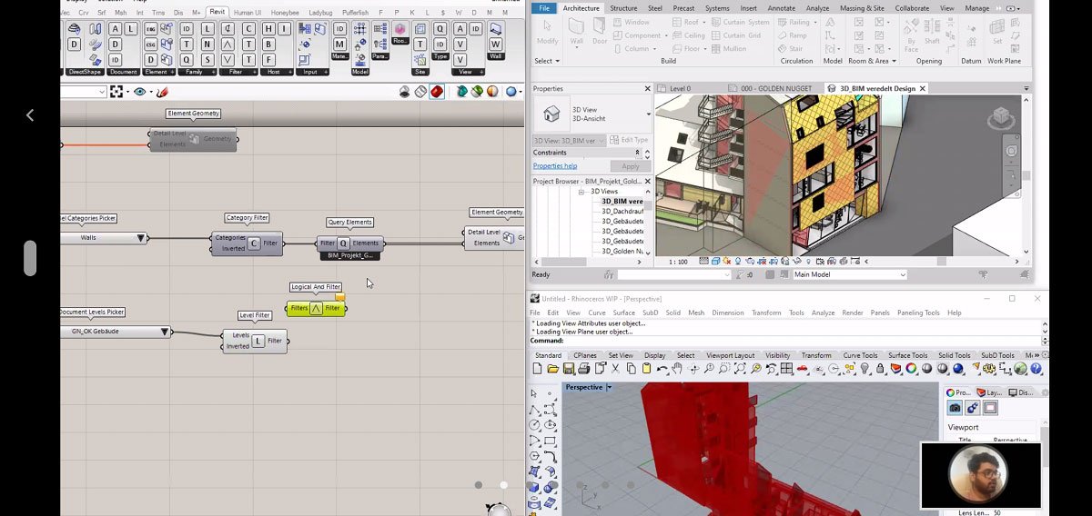1092x516 pixels.
Task: Open the Revit tab in Grasshopper
Action: click(217, 12)
